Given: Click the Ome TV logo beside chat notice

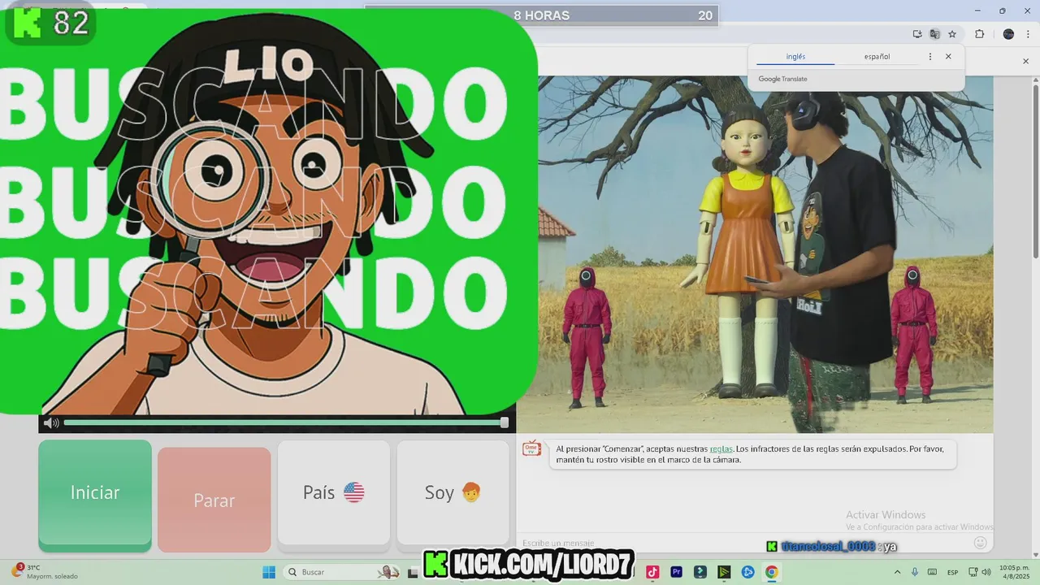Looking at the screenshot, I should (531, 448).
